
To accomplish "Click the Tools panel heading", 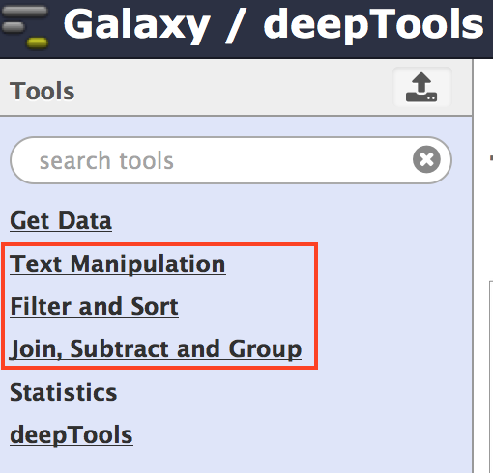I will pyautogui.click(x=43, y=91).
